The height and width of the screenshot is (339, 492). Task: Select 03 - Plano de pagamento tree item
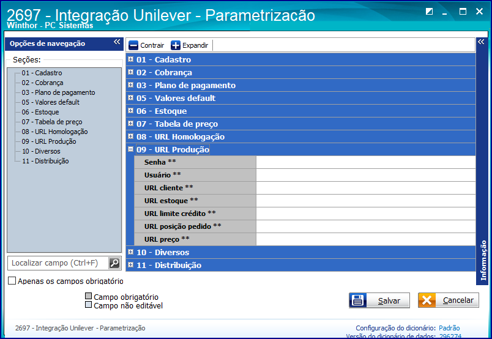click(58, 92)
